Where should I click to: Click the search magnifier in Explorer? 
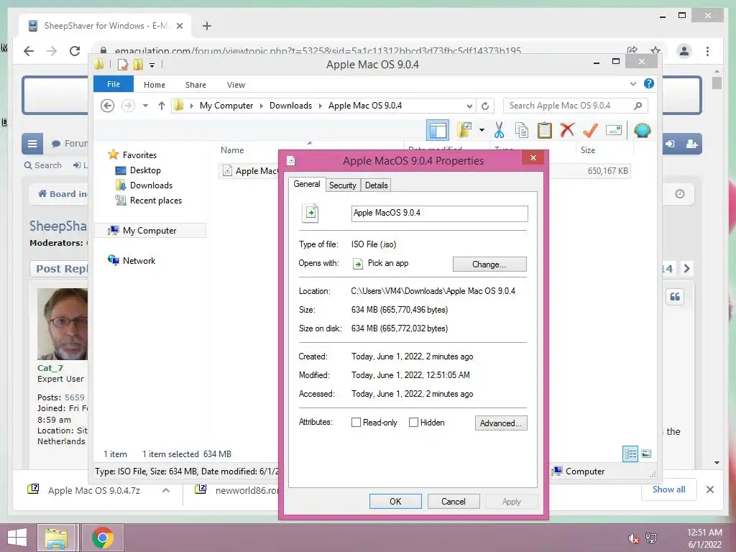point(638,106)
